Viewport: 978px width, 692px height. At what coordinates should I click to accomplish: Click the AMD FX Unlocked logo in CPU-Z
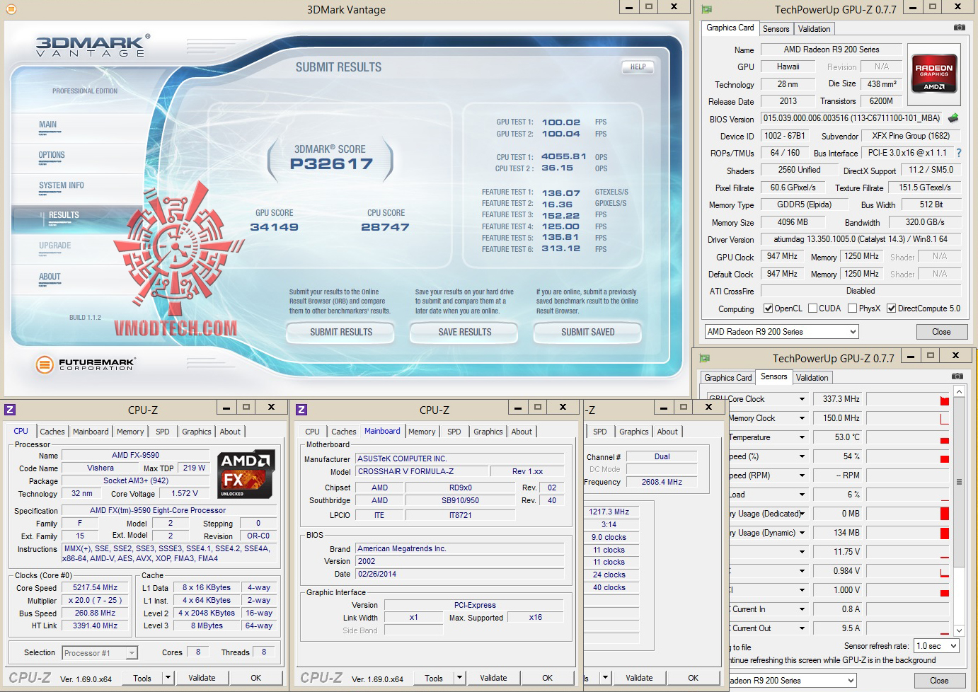coord(246,474)
